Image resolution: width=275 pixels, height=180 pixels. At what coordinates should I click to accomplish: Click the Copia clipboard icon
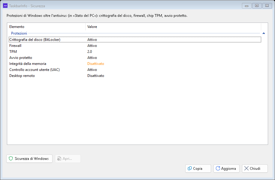(x=190, y=168)
